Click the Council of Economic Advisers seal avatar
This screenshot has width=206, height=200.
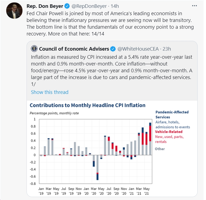point(34,49)
